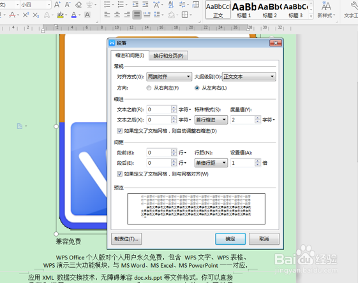The image size is (358, 283).
Task: Toggle 与网格对齐 checkbox
Action: click(x=119, y=174)
